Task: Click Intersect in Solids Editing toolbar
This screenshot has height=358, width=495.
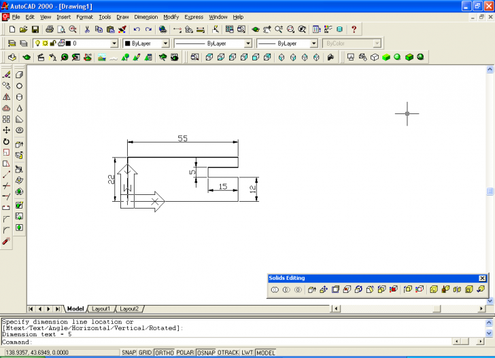Action: point(298,289)
